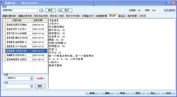Click the 新增 button at bottom
177x97 pixels.
point(92,93)
